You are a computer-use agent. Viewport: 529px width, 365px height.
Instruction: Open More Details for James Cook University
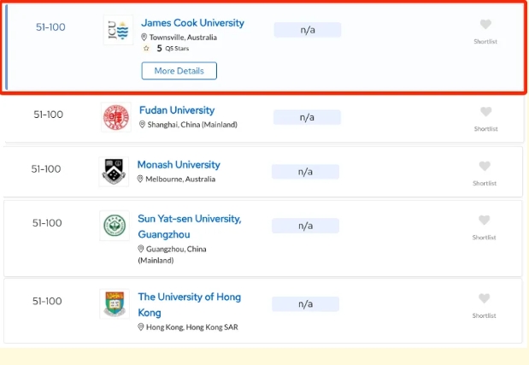[179, 71]
